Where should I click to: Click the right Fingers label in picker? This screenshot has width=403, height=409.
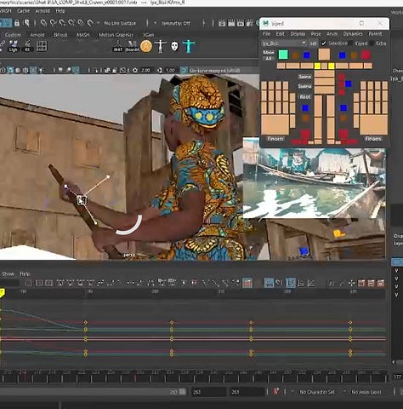click(x=373, y=139)
